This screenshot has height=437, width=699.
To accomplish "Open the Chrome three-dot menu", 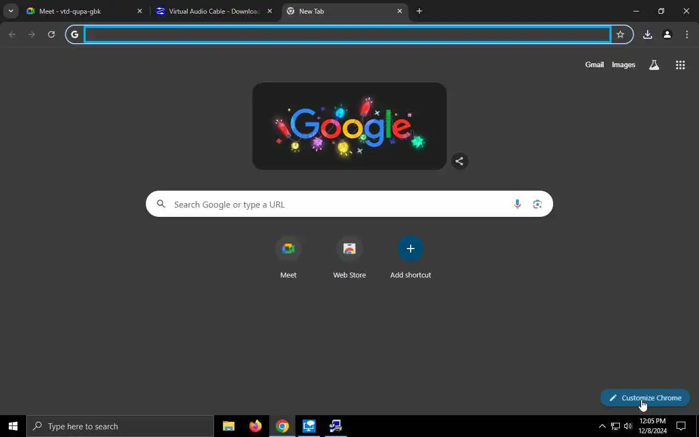I will (x=687, y=34).
